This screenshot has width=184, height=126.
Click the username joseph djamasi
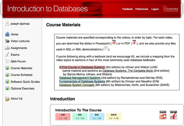pos(20,24)
